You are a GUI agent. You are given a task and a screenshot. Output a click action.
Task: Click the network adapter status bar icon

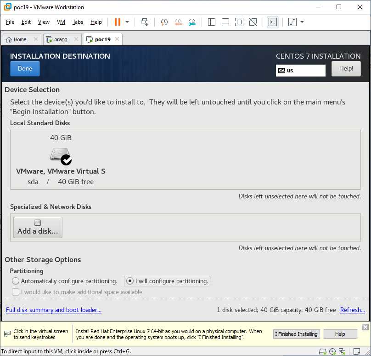[342, 351]
